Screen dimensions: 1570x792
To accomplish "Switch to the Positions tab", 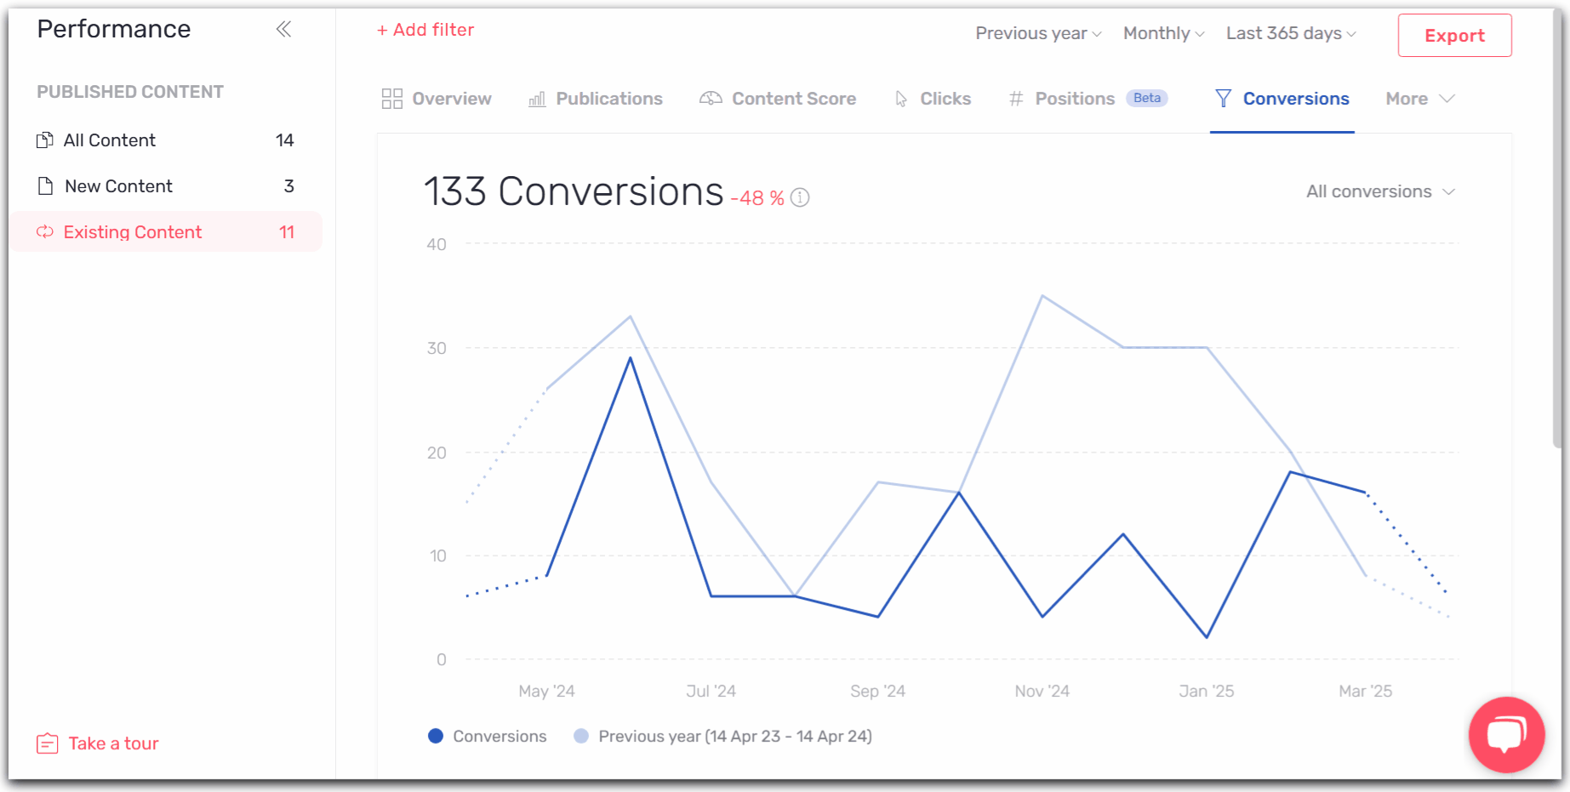I will click(x=1088, y=99).
